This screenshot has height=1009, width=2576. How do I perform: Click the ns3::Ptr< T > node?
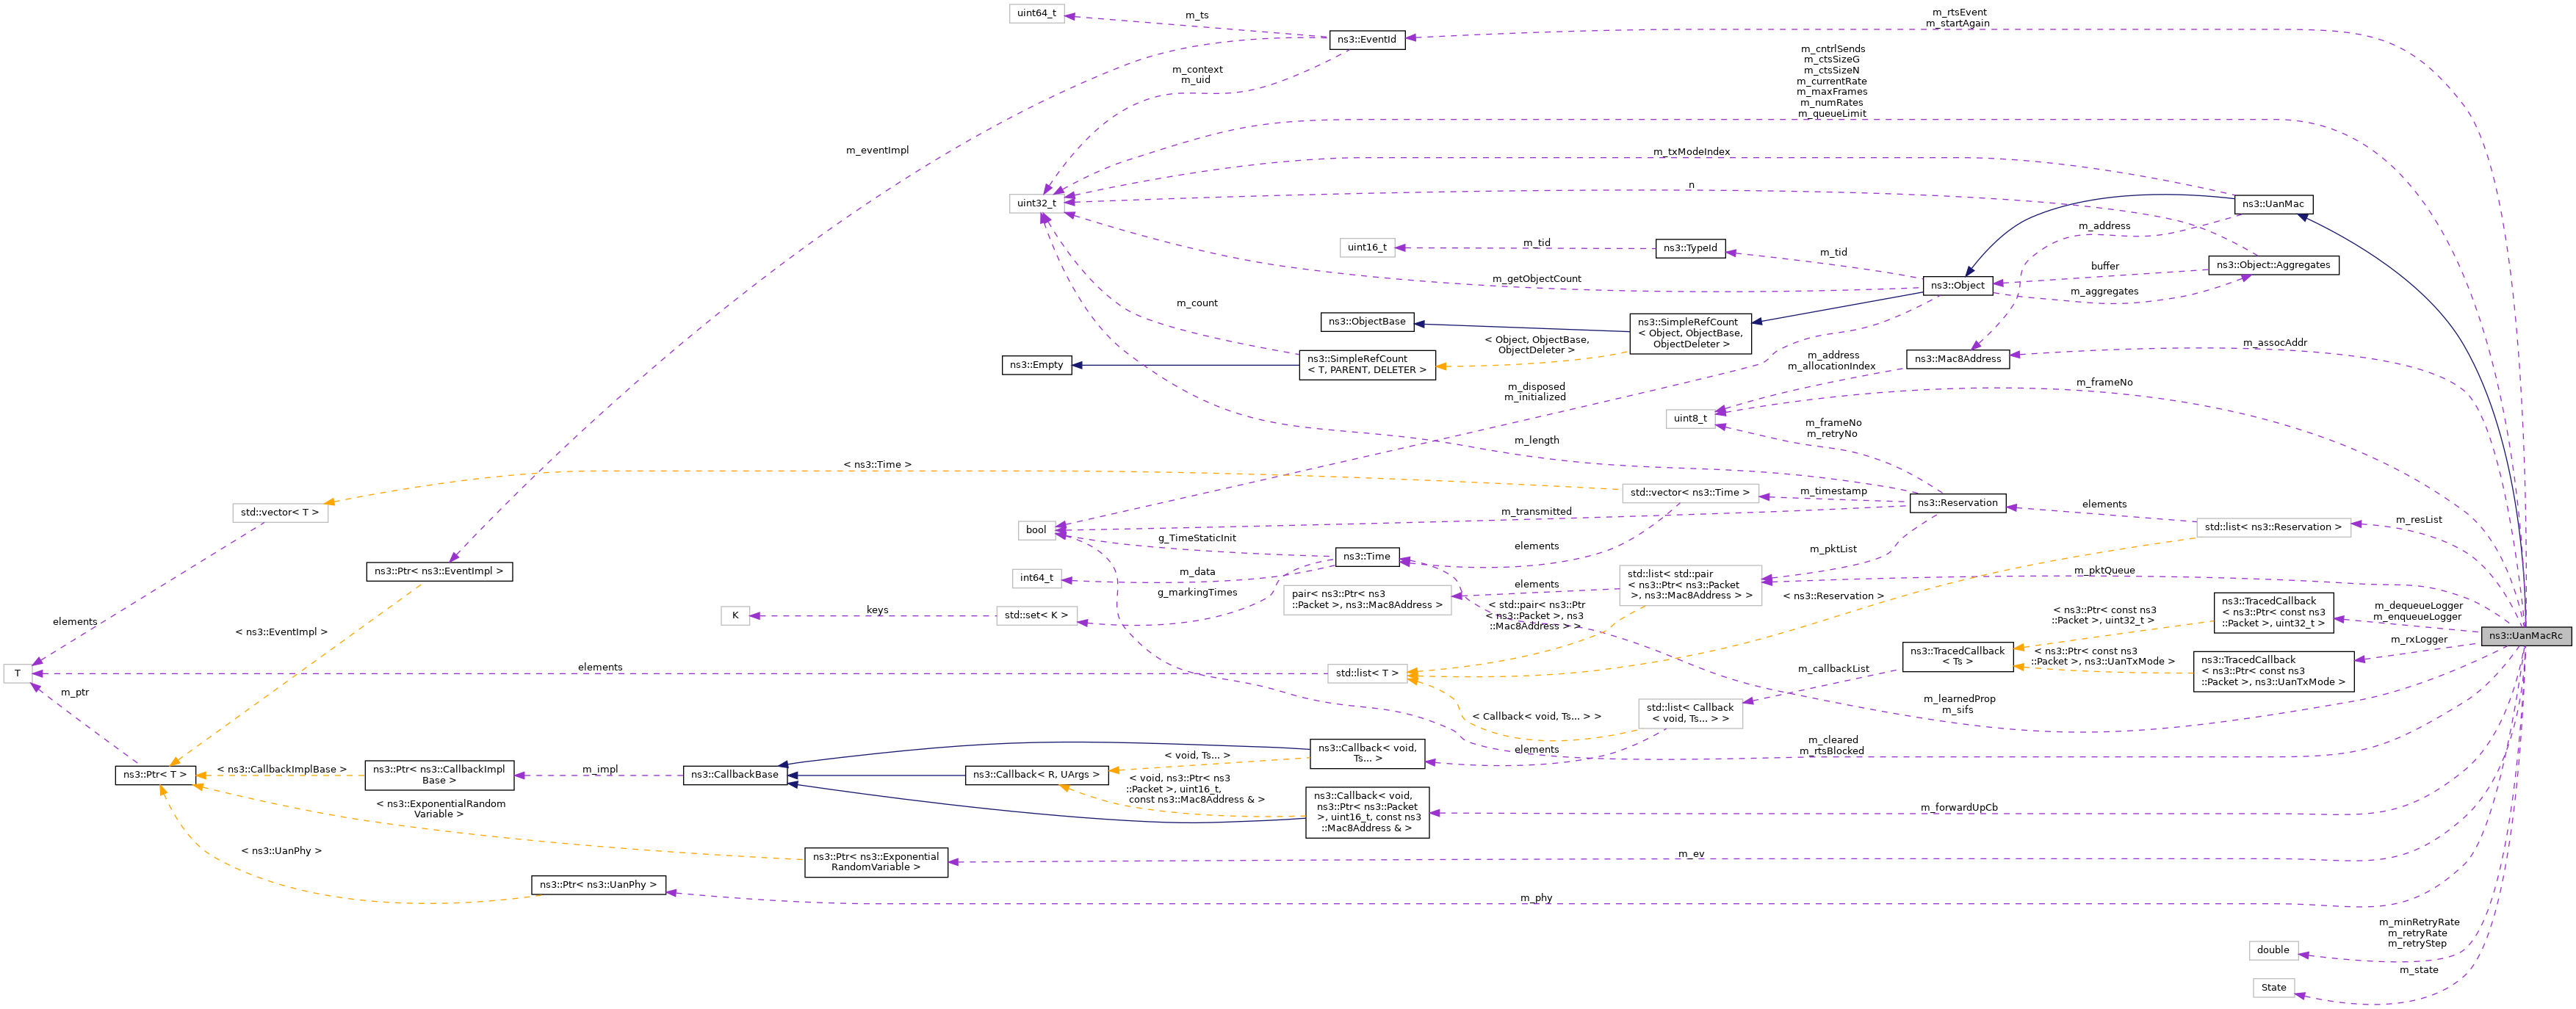pyautogui.click(x=154, y=775)
